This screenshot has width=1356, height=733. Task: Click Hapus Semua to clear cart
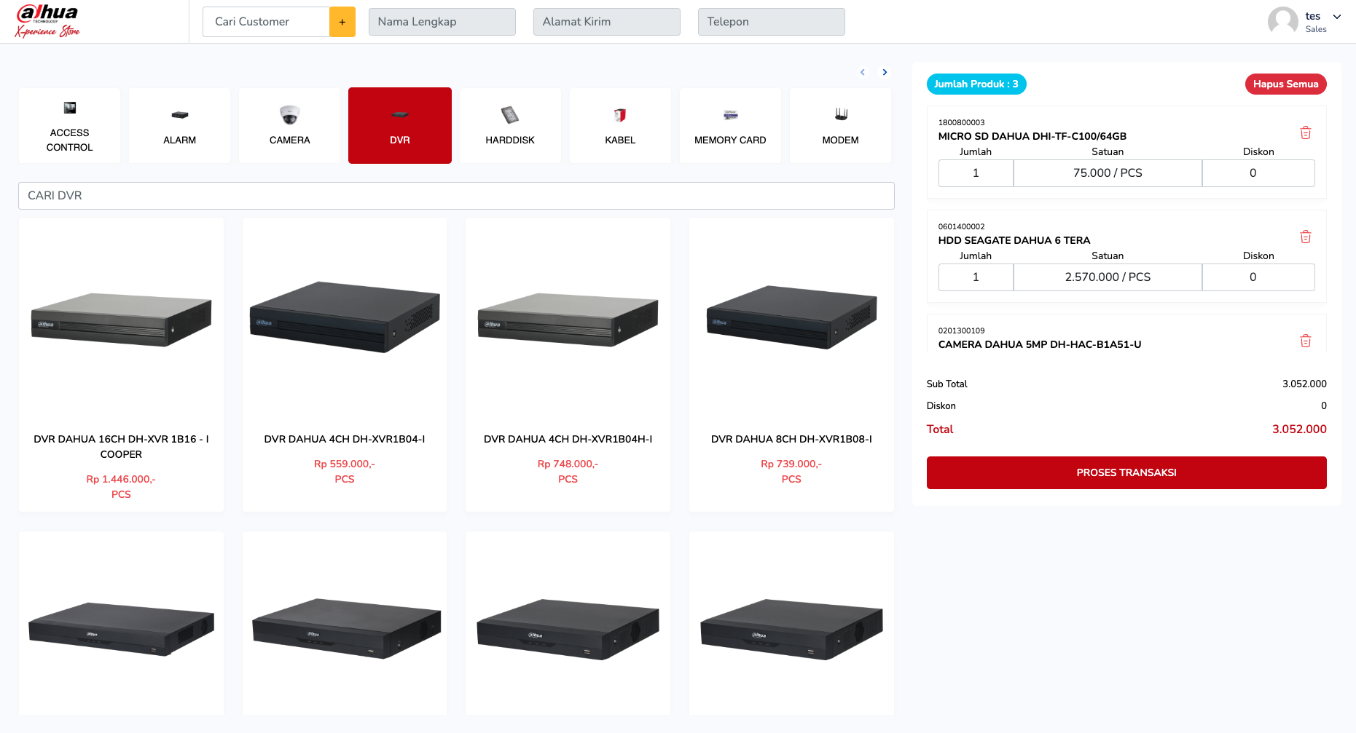(1285, 84)
